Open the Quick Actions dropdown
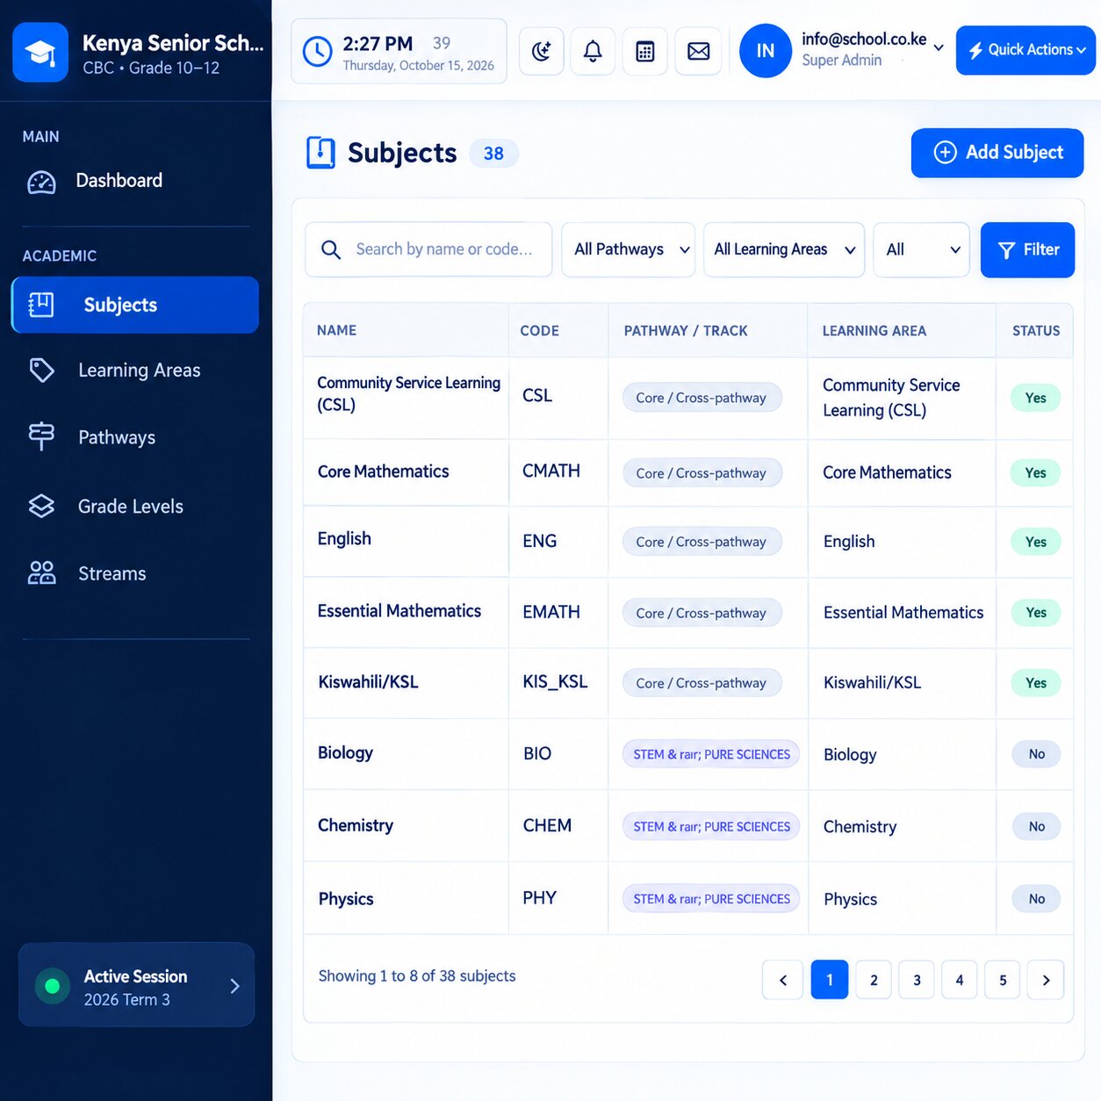 (1025, 50)
